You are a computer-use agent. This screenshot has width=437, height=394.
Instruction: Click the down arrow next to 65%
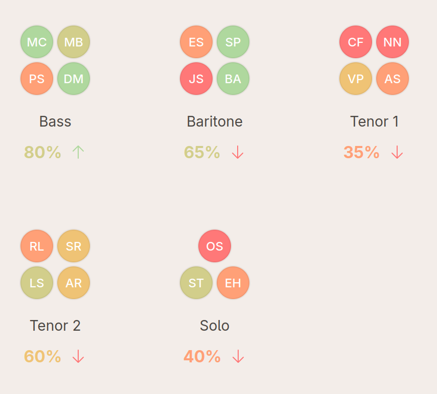click(x=238, y=152)
